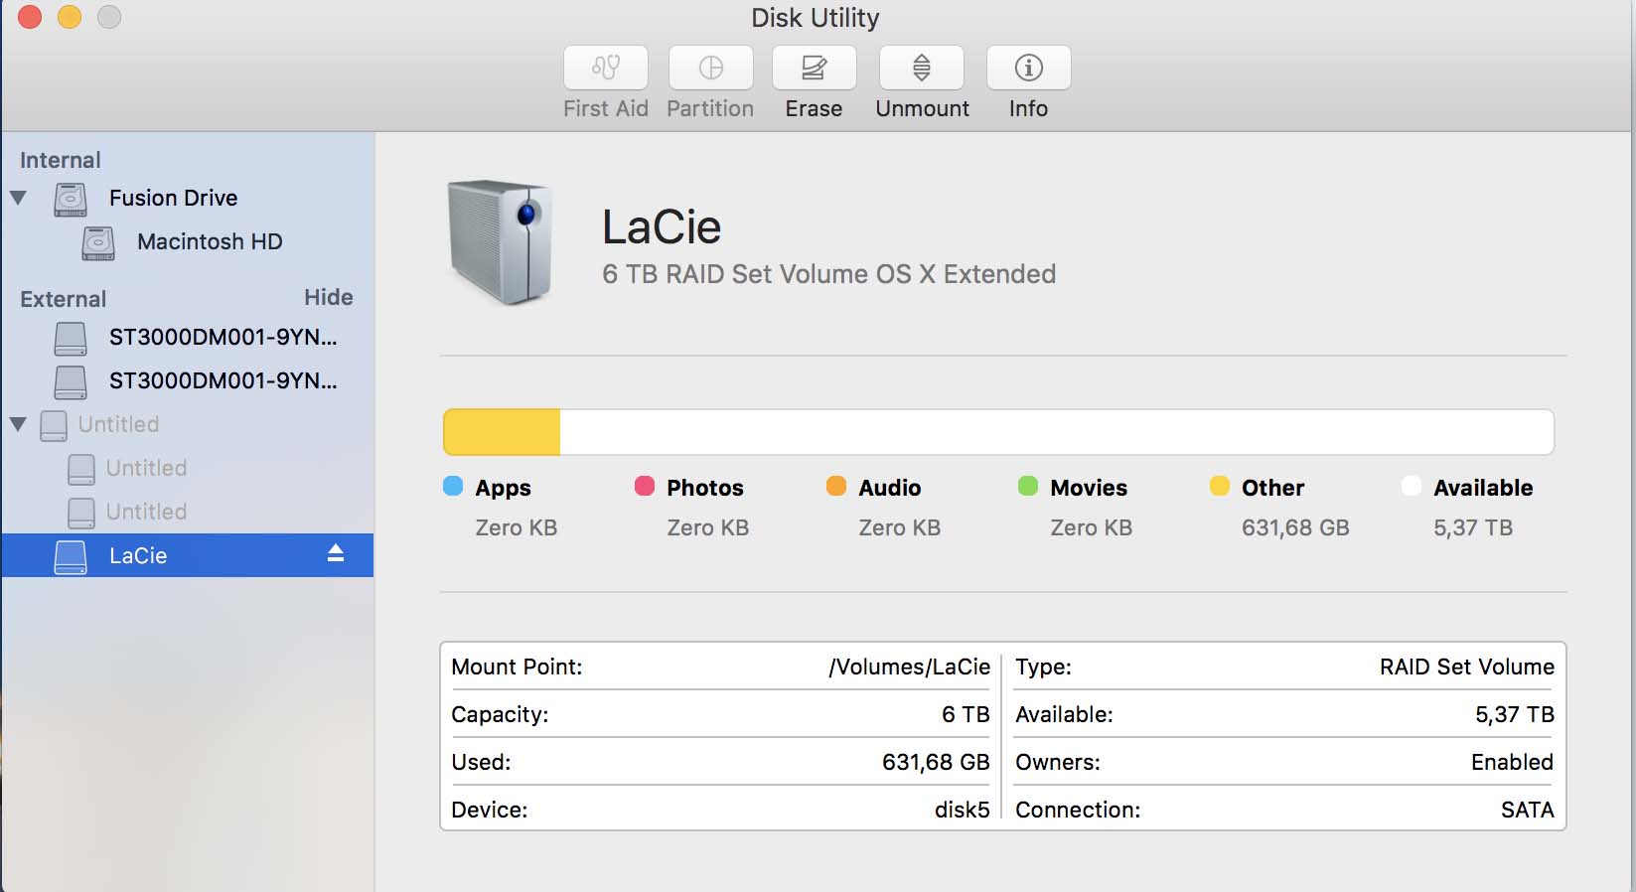Select the second ST3000DM001-9YN... disk

(188, 380)
